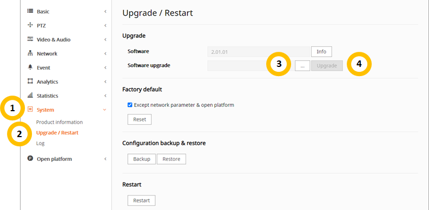The image size is (429, 210).
Task: Click the Open platform P icon
Action: (x=30, y=159)
